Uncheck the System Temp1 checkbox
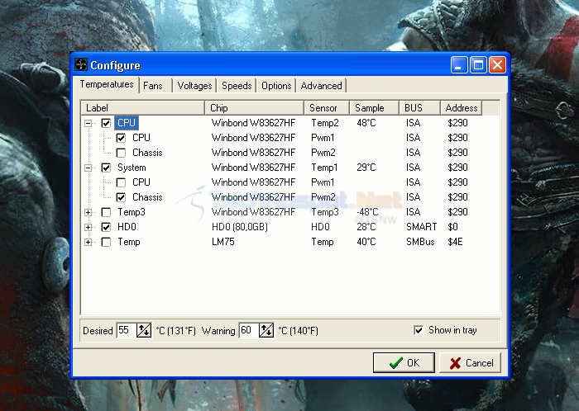 106,168
